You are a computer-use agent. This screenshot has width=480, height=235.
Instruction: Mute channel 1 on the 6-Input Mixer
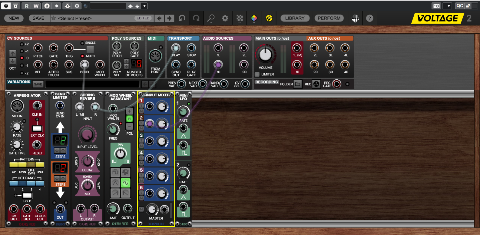[141, 111]
